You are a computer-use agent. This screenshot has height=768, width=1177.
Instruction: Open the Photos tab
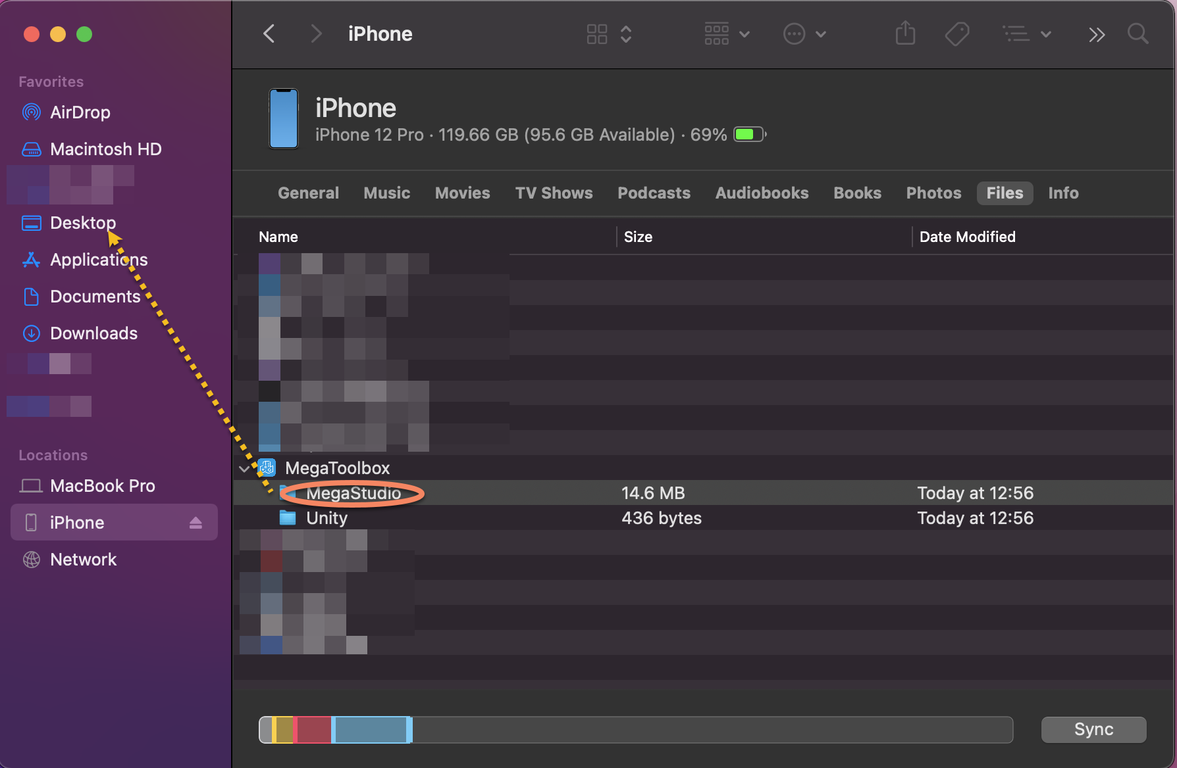click(933, 193)
